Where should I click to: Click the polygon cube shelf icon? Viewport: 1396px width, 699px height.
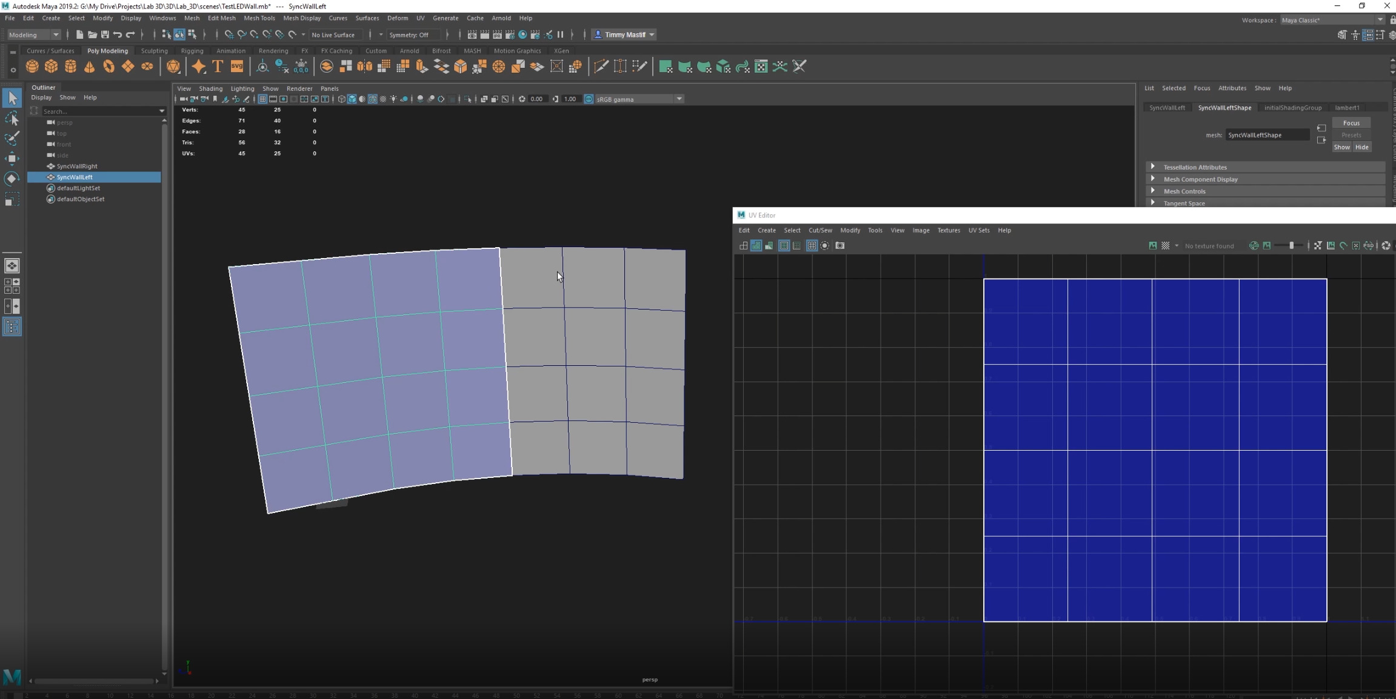coord(52,67)
